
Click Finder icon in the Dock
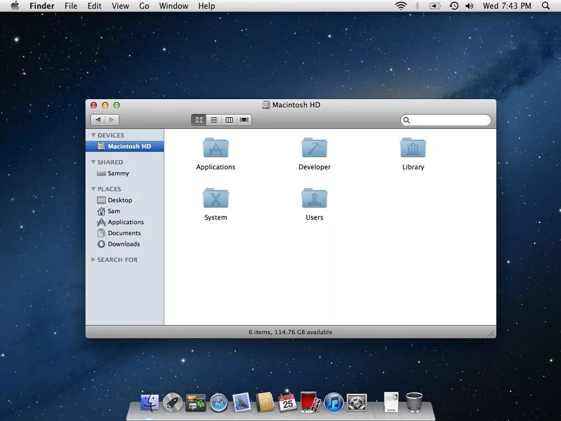150,403
